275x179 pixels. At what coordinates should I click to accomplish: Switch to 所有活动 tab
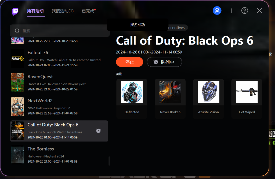(x=35, y=11)
